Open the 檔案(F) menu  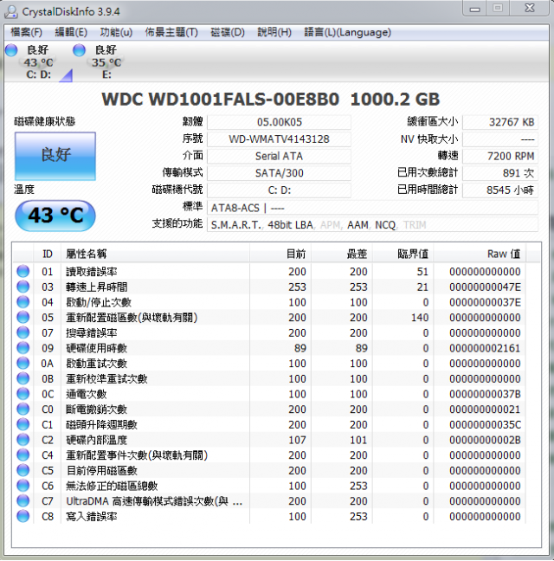point(26,32)
